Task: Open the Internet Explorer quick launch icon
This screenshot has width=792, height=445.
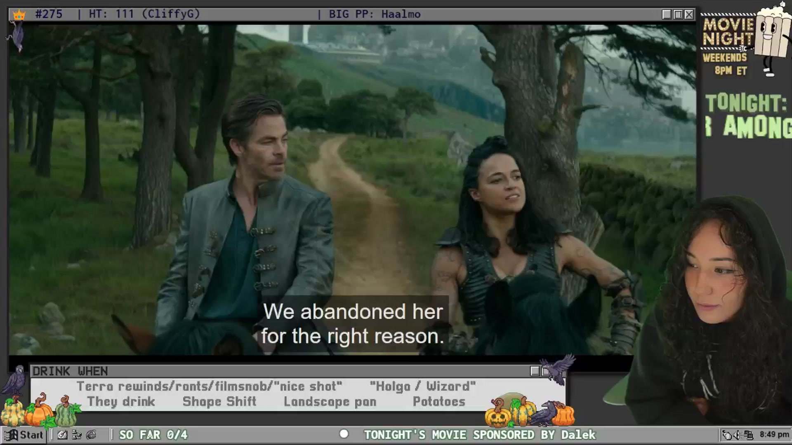Action: (91, 435)
